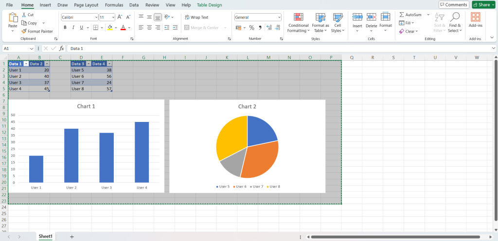Click the Insert Function fx icon
The width and height of the screenshot is (498, 241).
62,49
